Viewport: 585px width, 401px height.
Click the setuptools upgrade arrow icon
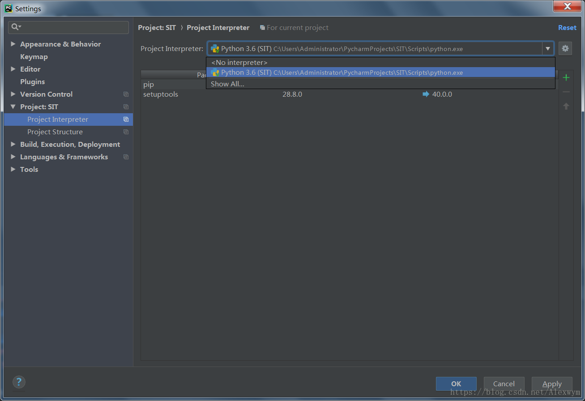tap(426, 94)
